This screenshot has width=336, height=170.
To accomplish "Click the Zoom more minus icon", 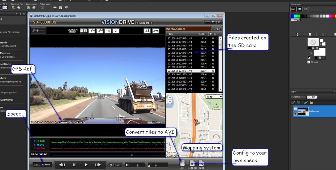I will tap(28, 8).
